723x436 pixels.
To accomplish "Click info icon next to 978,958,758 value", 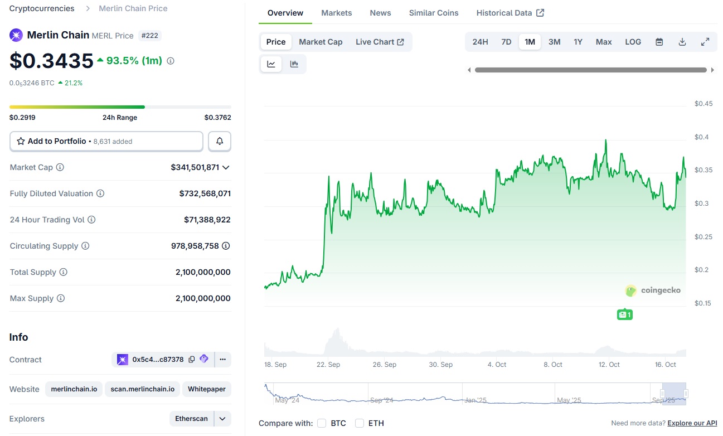I will coord(226,246).
